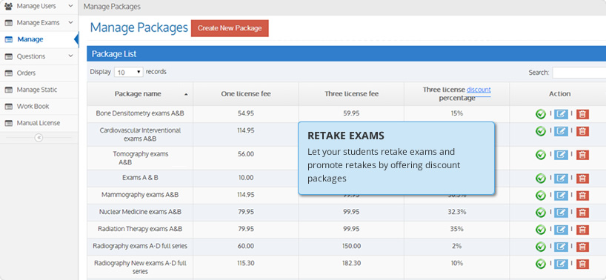Click green check for Radiation Therapy exams
Image resolution: width=606 pixels, height=280 pixels.
point(540,230)
